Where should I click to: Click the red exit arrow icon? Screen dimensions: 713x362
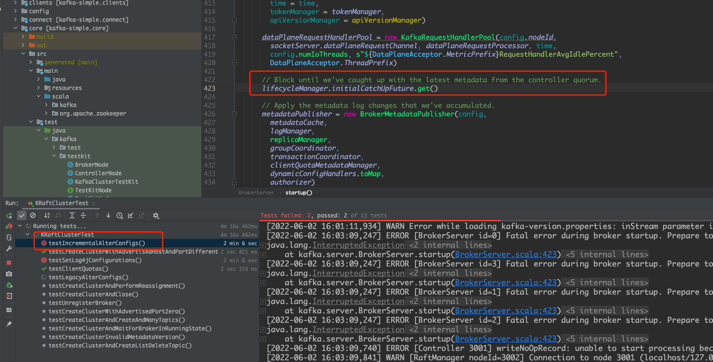click(9, 296)
